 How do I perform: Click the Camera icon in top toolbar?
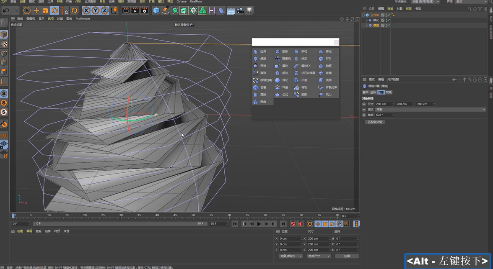coord(240,11)
